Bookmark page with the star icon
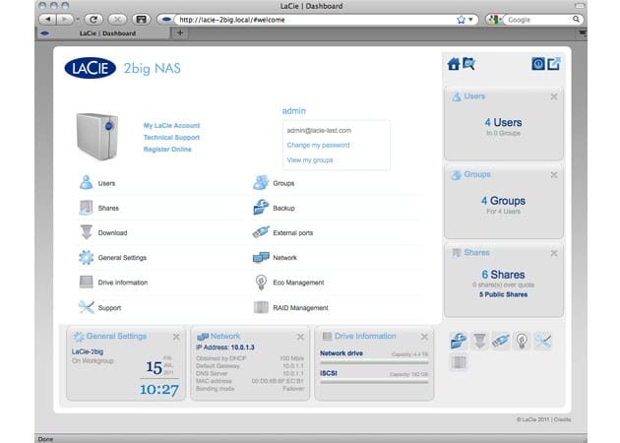The height and width of the screenshot is (443, 620). 461,20
